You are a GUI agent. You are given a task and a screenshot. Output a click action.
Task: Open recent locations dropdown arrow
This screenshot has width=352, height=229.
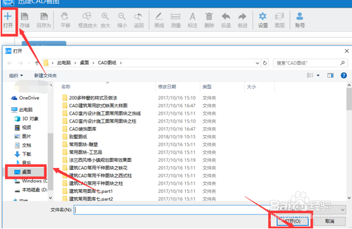(x=29, y=63)
